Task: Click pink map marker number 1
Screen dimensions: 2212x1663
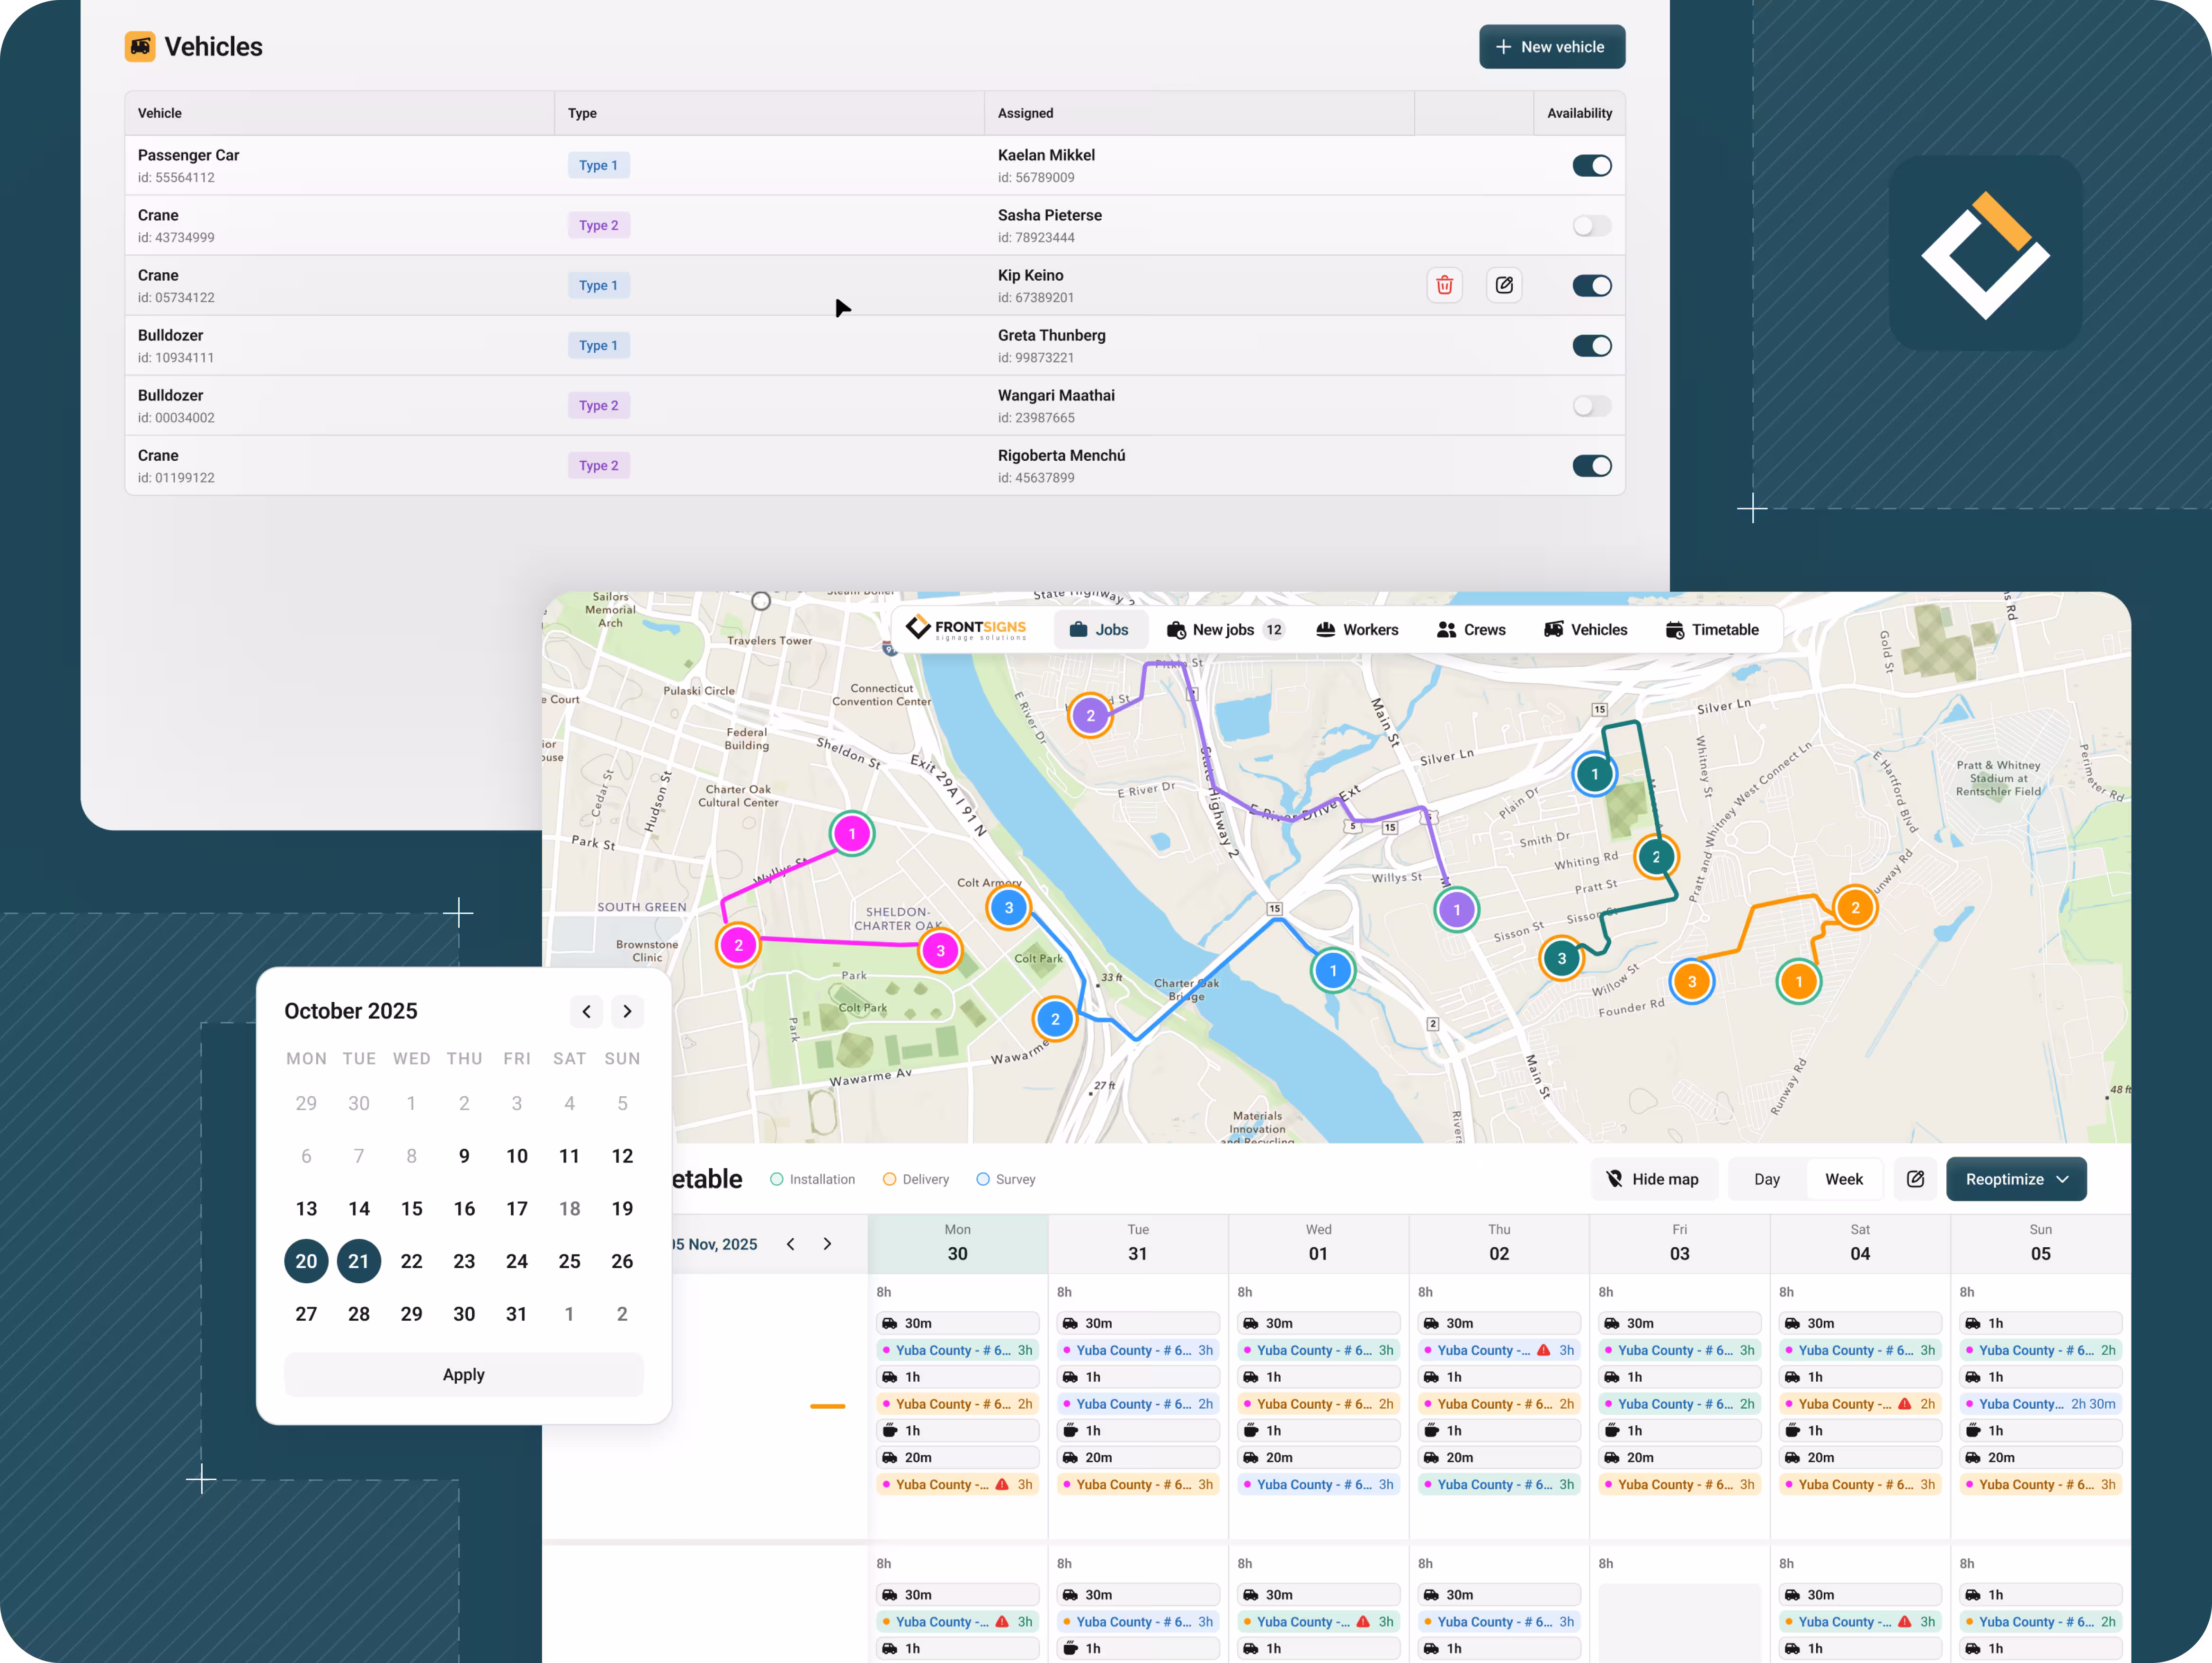Action: 852,833
